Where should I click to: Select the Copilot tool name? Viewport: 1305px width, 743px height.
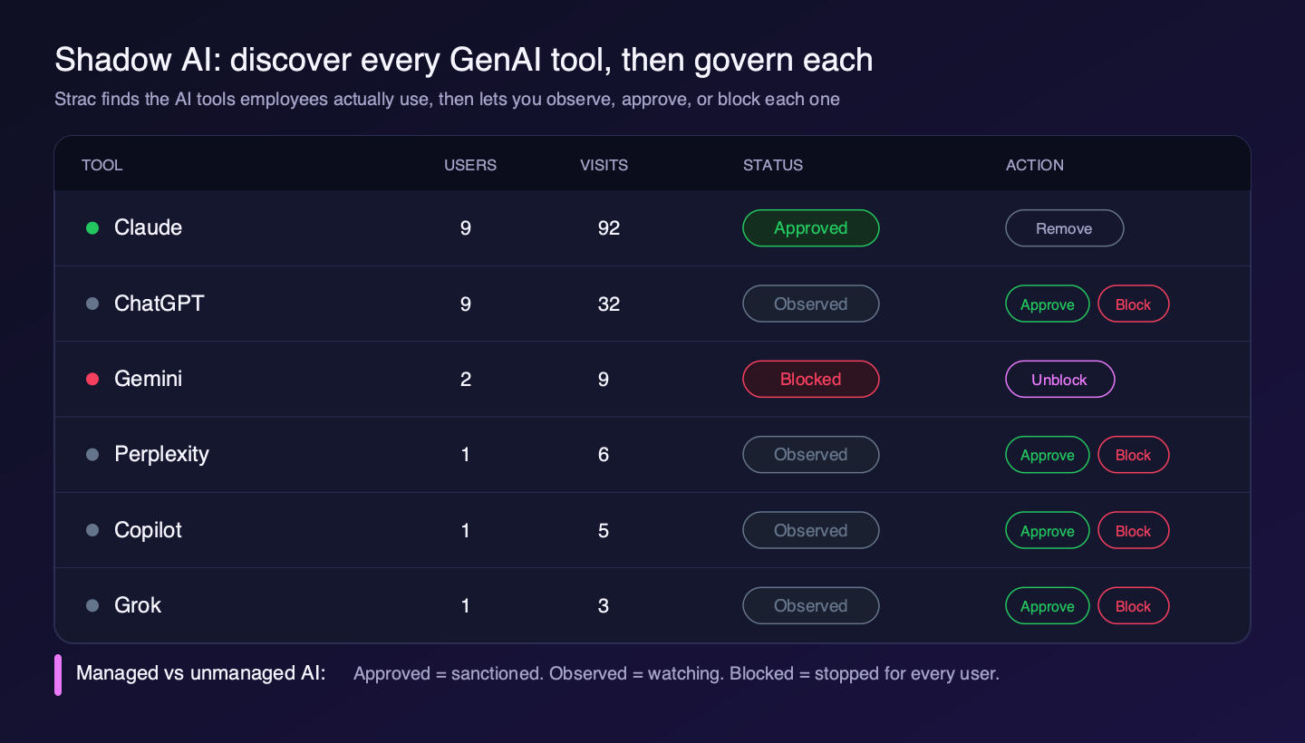click(149, 530)
